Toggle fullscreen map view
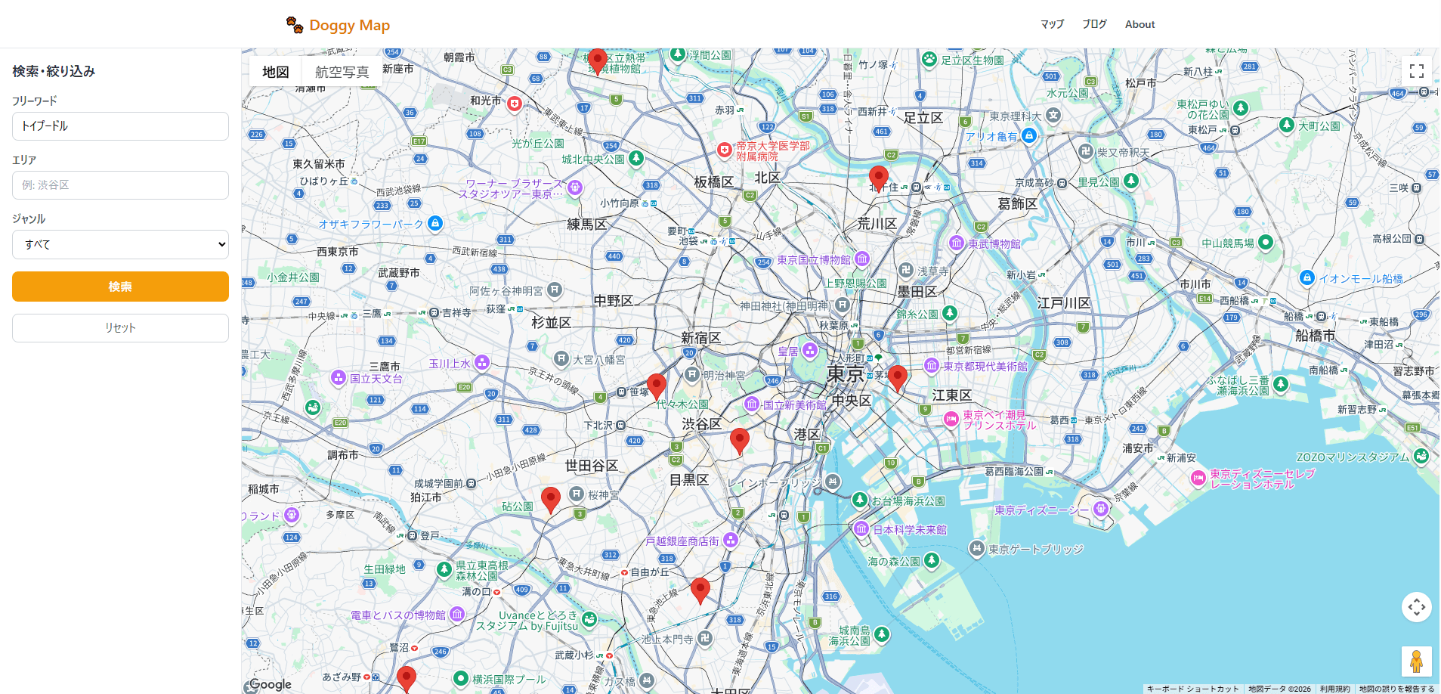The width and height of the screenshot is (1441, 694). pos(1417,71)
